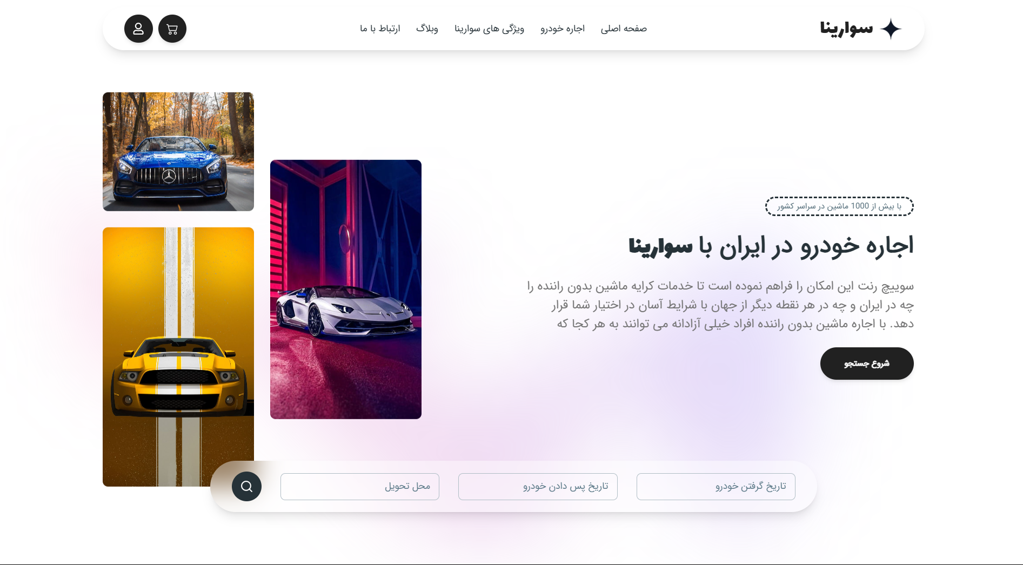
Task: Click the سوارینا brand name logo text
Action: (x=846, y=29)
